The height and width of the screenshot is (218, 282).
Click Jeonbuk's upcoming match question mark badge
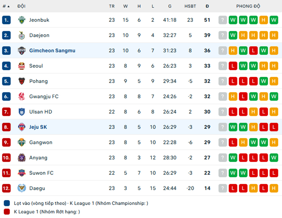coord(223,20)
